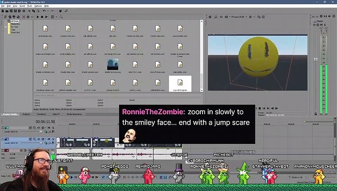Open the Options menu
This screenshot has width=337, height=191.
38,6
